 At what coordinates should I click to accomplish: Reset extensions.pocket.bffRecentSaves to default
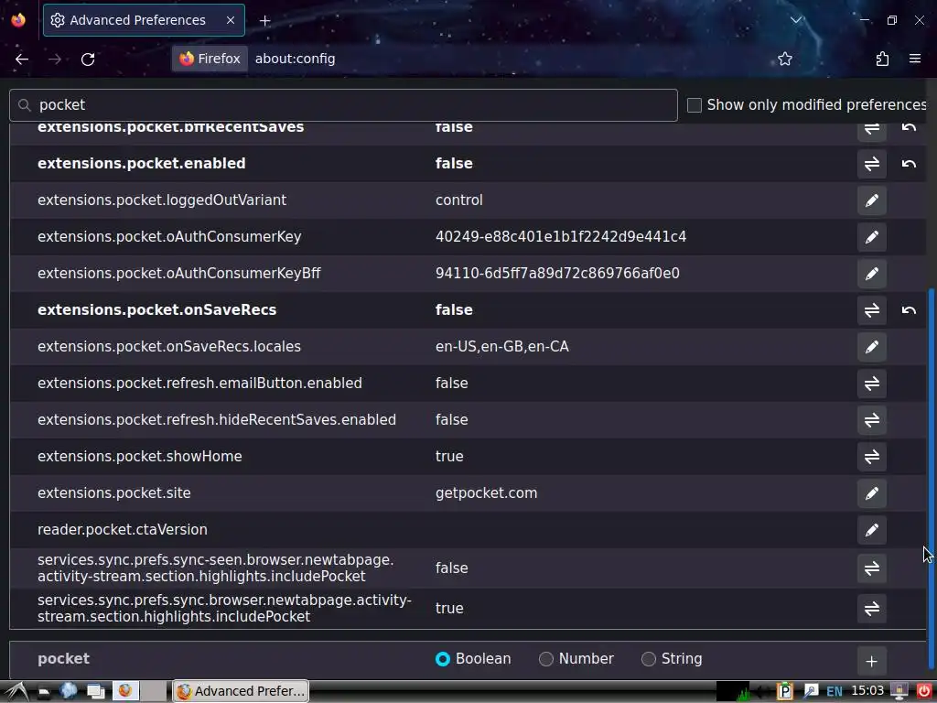click(909, 128)
